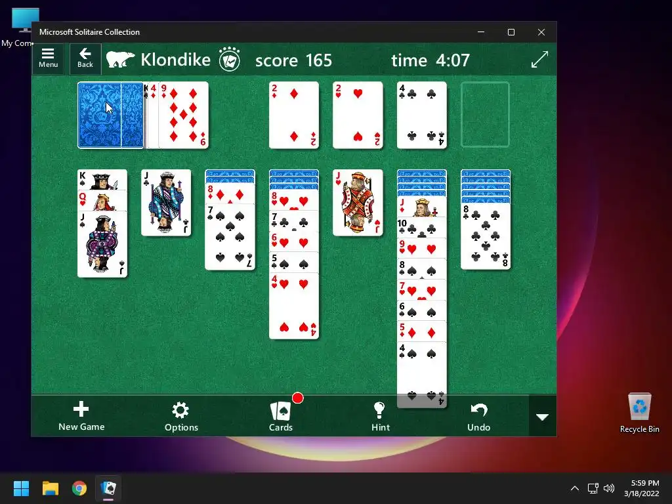Open the daily challenge crown badge

click(x=230, y=59)
